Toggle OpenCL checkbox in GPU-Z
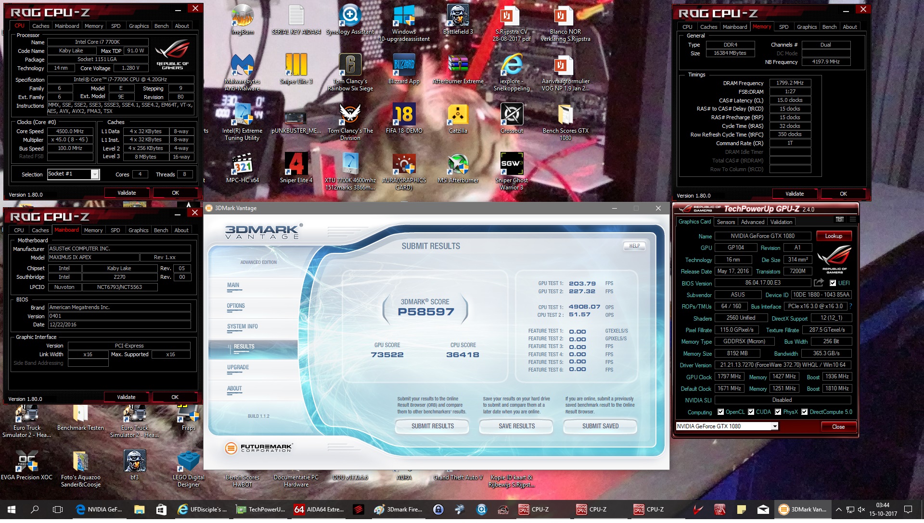This screenshot has width=924, height=523. (720, 412)
